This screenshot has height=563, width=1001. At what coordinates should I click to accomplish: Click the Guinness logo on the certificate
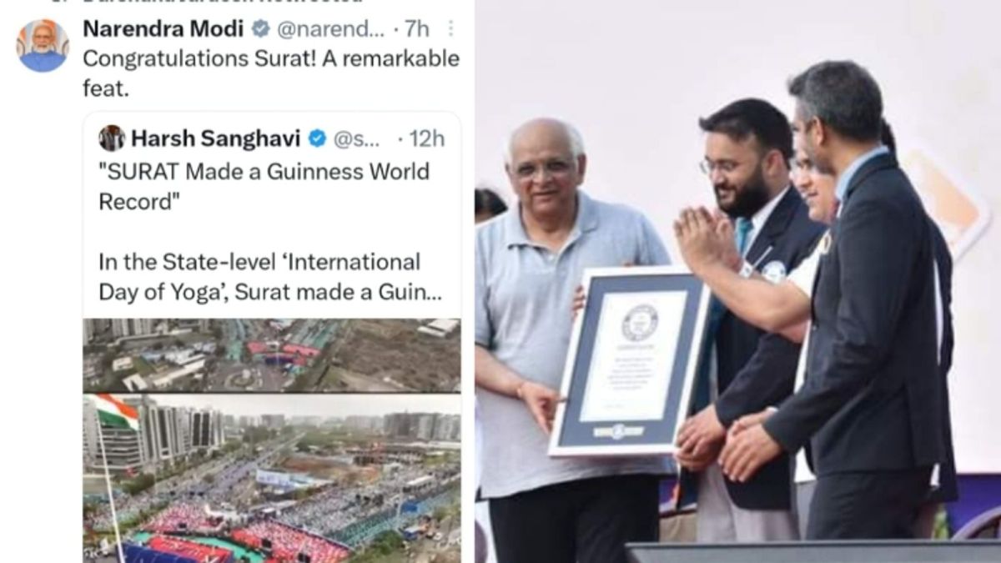(x=640, y=323)
